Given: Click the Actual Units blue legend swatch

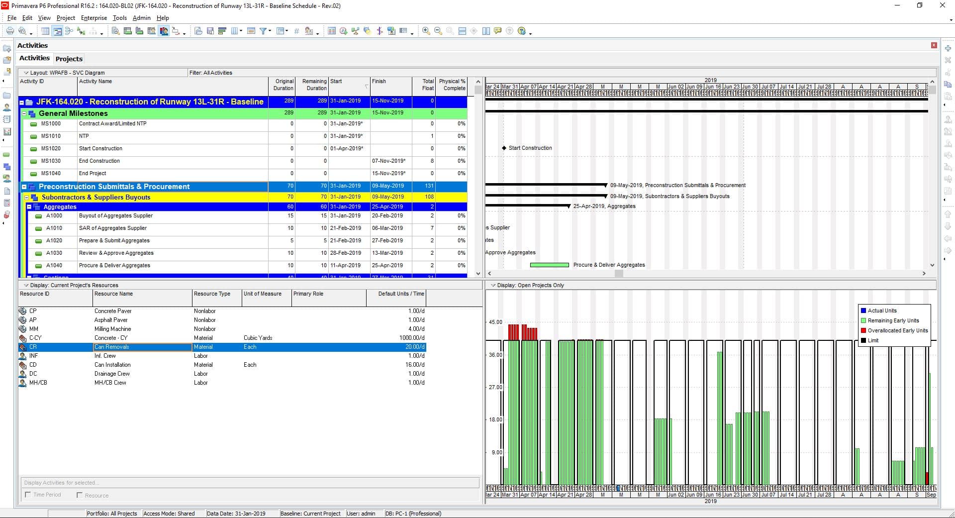Looking at the screenshot, I should coord(863,311).
